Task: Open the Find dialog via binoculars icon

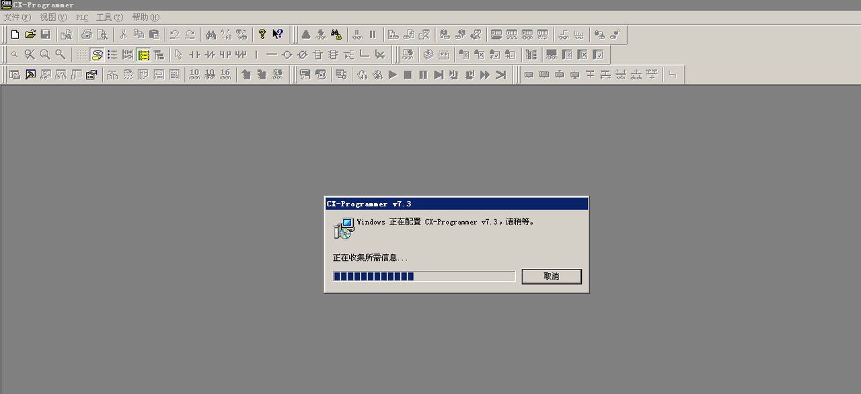Action: click(211, 34)
